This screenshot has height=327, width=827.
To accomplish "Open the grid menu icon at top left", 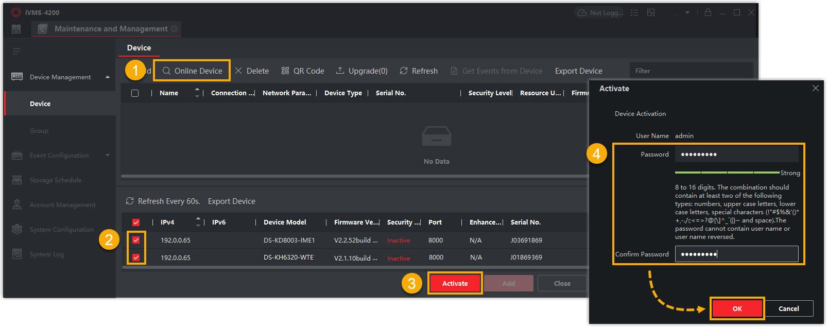I will 16,29.
